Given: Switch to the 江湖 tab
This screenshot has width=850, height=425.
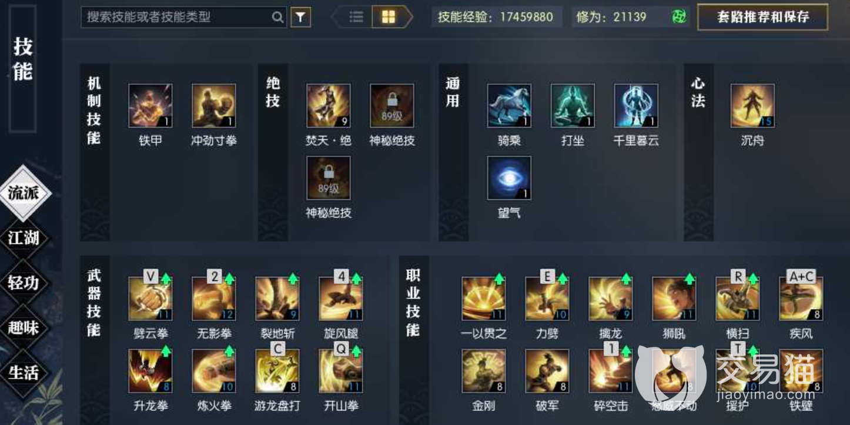Looking at the screenshot, I should 24,238.
